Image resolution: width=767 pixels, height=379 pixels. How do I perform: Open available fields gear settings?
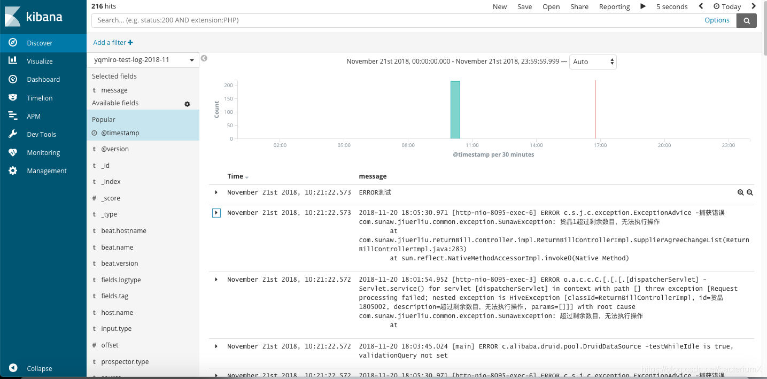point(187,104)
